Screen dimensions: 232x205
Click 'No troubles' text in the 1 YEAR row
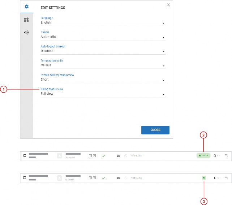point(136,156)
